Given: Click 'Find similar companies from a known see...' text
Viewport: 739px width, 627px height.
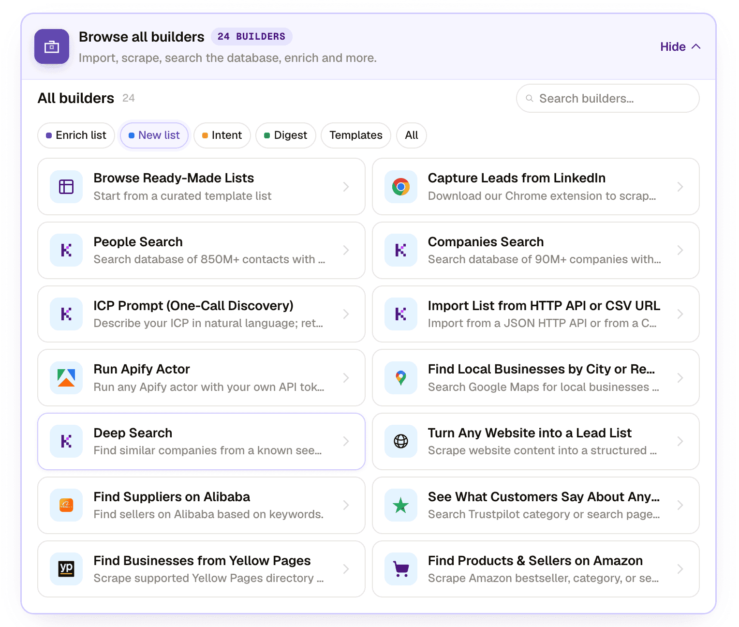Looking at the screenshot, I should [207, 450].
